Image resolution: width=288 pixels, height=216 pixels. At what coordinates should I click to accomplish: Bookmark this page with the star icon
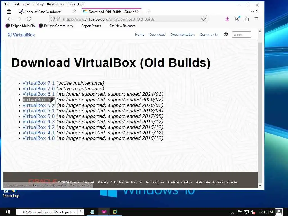click(204, 19)
